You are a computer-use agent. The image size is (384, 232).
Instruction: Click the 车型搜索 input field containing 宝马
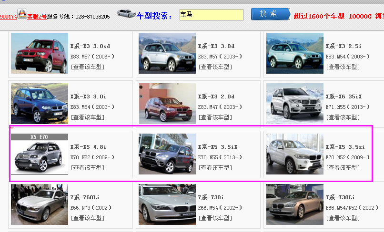212,15
